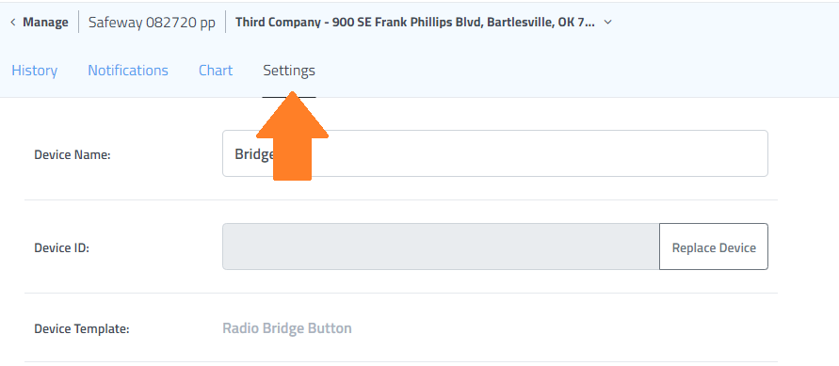Expand the location chevron after the address
This screenshot has width=839, height=366.
[x=607, y=23]
